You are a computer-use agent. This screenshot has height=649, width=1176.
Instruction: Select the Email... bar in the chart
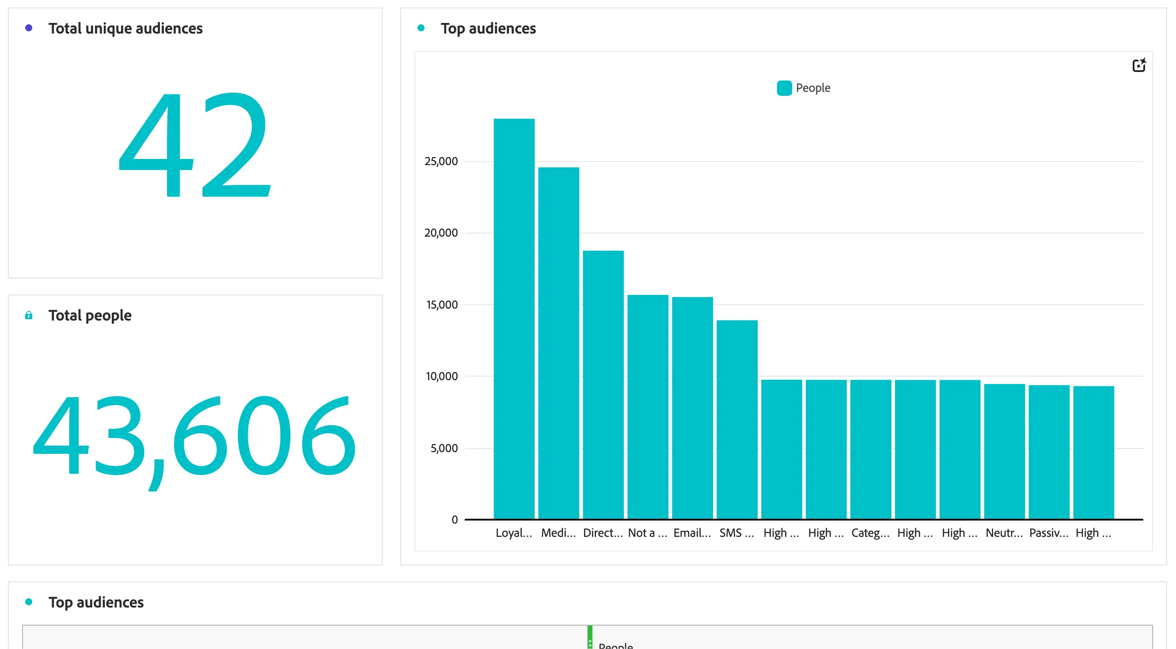point(693,408)
